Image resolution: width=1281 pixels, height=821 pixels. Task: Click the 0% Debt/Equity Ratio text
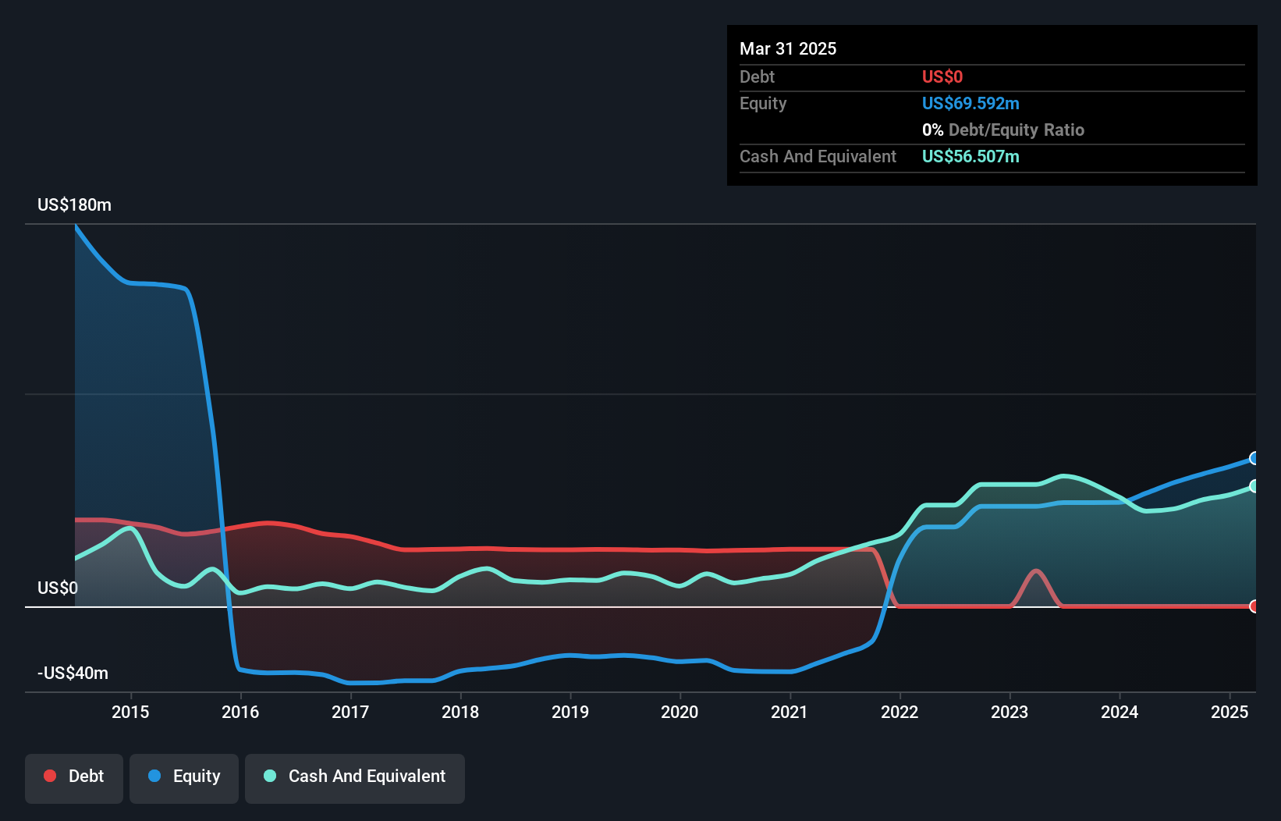pyautogui.click(x=1003, y=130)
